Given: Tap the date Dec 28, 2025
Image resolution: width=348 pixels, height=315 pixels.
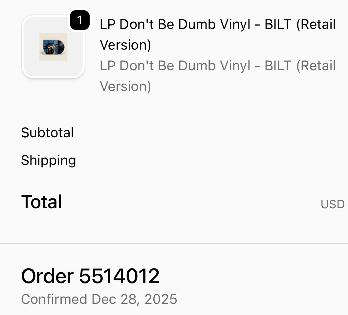Looking at the screenshot, I should click(134, 299).
